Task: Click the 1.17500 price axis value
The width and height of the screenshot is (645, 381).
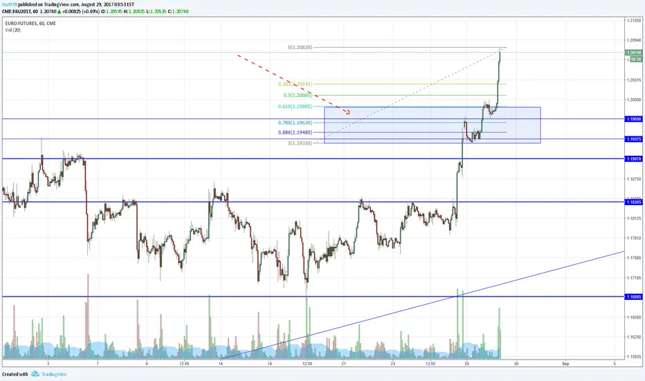Action: click(634, 258)
